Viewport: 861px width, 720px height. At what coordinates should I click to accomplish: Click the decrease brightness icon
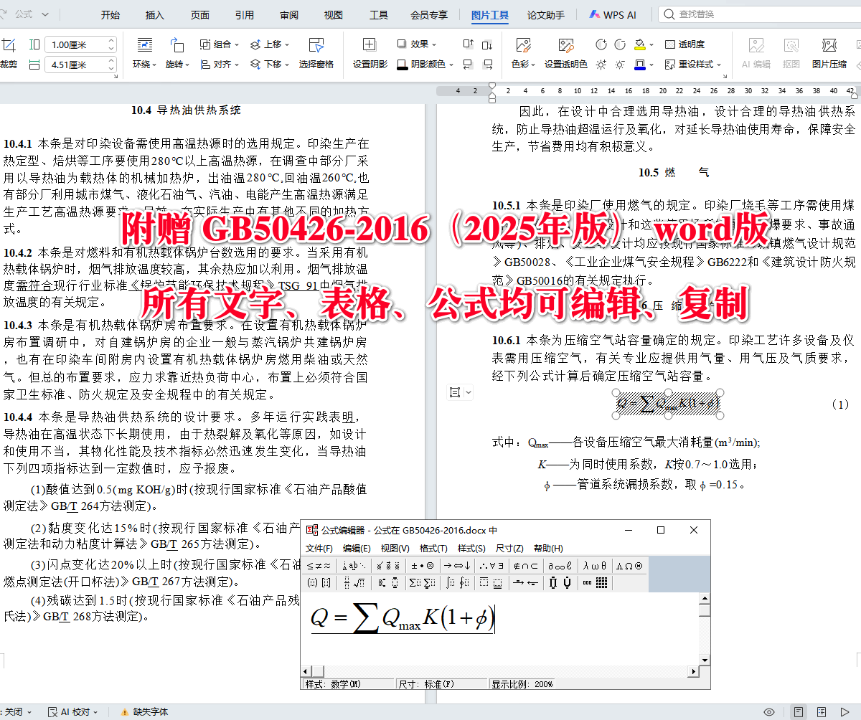point(620,65)
